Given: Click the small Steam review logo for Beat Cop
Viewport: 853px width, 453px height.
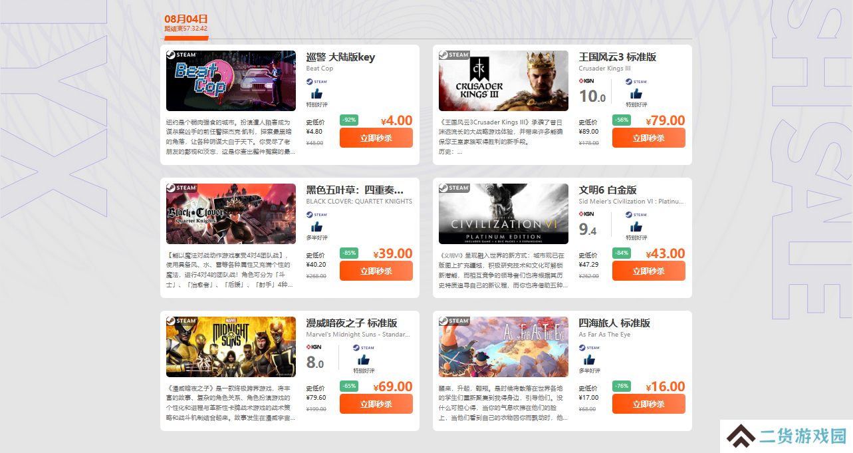Looking at the screenshot, I should pos(316,82).
